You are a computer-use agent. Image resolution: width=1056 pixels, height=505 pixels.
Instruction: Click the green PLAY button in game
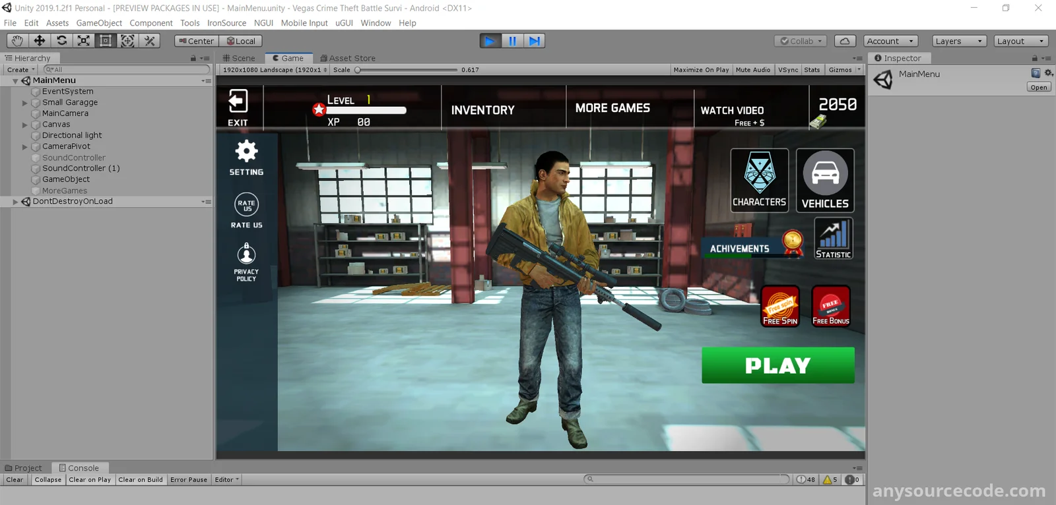[x=777, y=365]
